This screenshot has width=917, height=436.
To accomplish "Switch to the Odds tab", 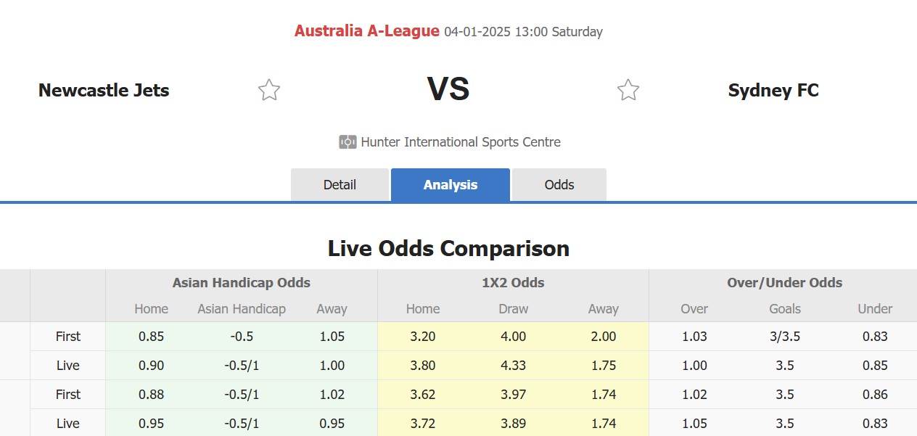I will [559, 184].
